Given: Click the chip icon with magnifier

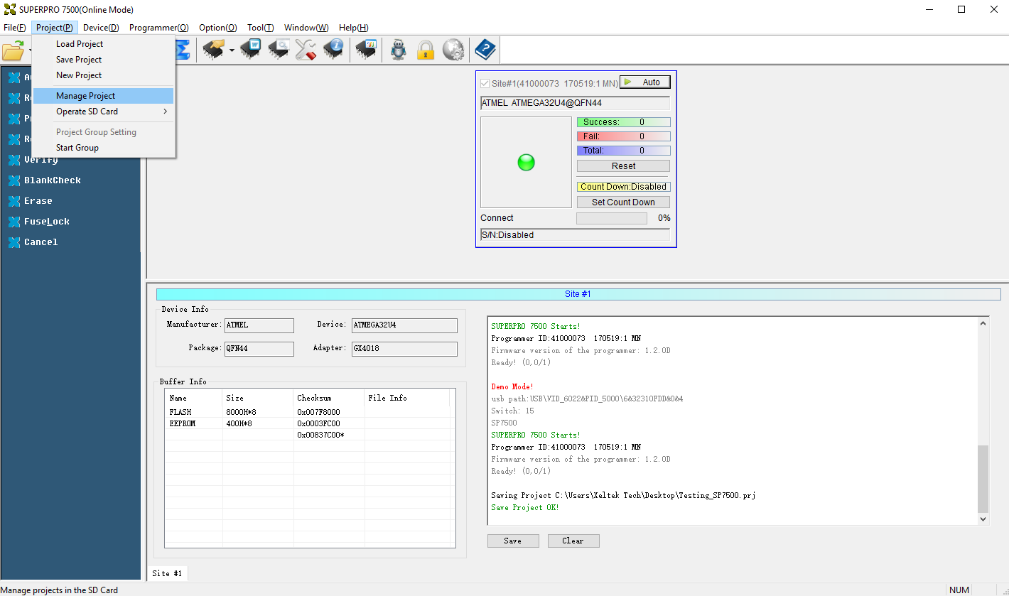Looking at the screenshot, I should [x=278, y=50].
